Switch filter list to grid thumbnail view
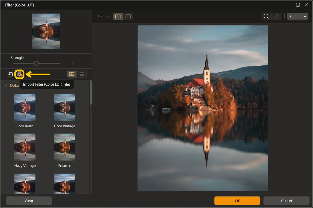 click(72, 74)
